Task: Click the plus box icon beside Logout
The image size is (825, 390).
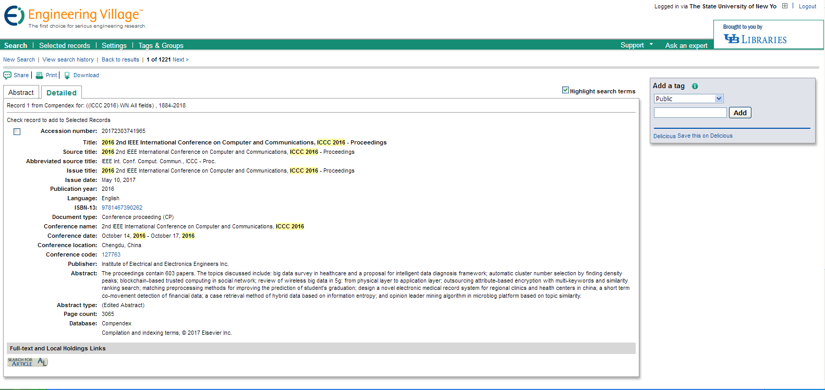Action: pyautogui.click(x=785, y=6)
